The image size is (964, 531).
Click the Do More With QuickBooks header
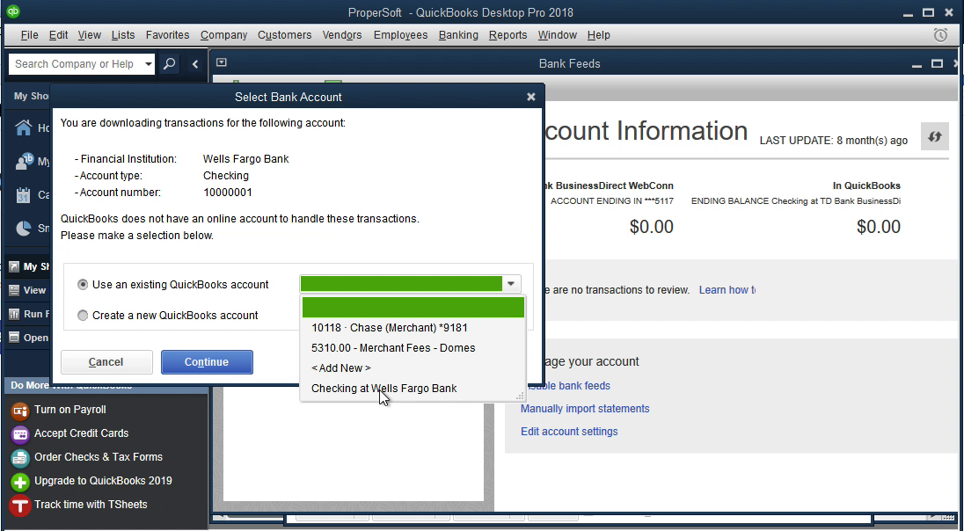point(106,385)
